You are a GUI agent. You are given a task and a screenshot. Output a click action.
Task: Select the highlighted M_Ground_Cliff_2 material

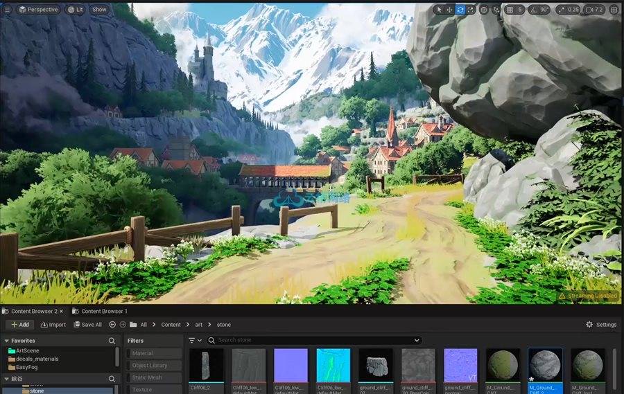545,371
